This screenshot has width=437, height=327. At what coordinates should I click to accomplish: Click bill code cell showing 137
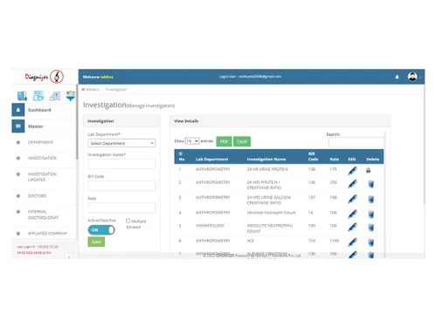pyautogui.click(x=312, y=197)
